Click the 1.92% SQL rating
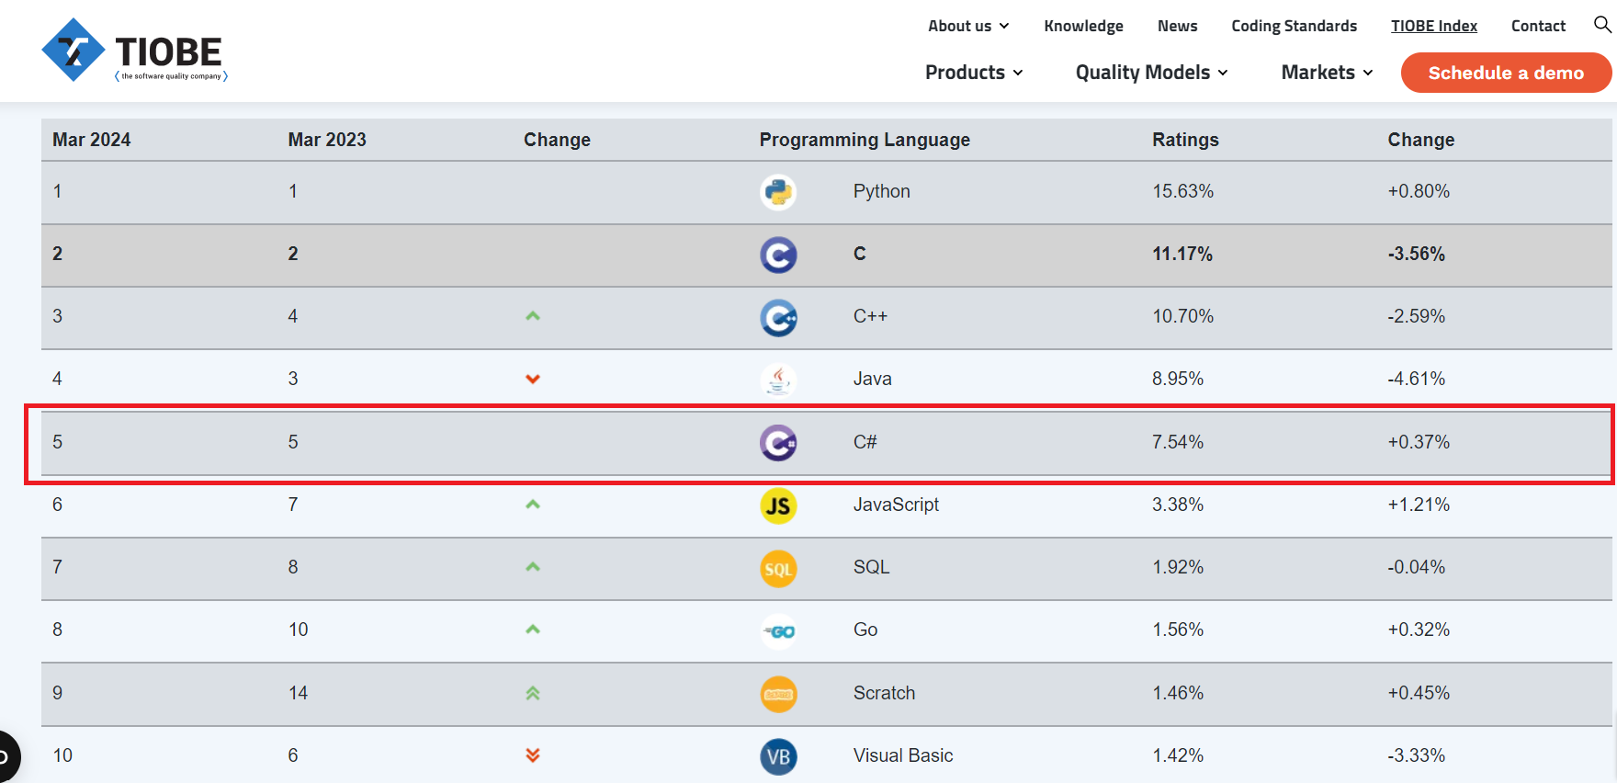1617x783 pixels. coord(1178,567)
